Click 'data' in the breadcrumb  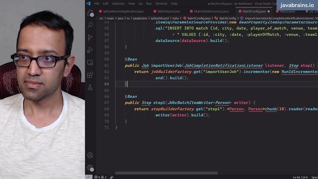pyautogui.click(x=175, y=18)
